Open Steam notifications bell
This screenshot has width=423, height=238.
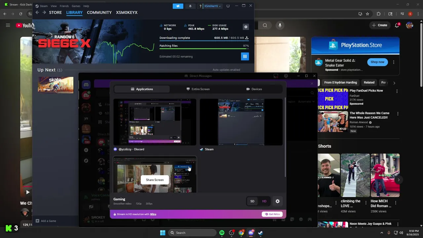click(190, 6)
